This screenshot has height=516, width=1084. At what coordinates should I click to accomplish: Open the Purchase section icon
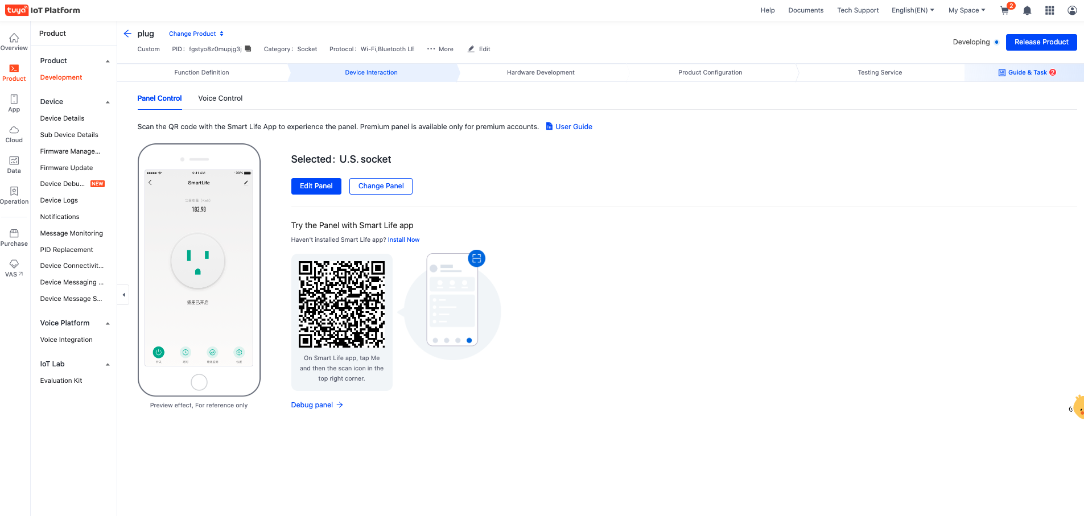point(14,238)
